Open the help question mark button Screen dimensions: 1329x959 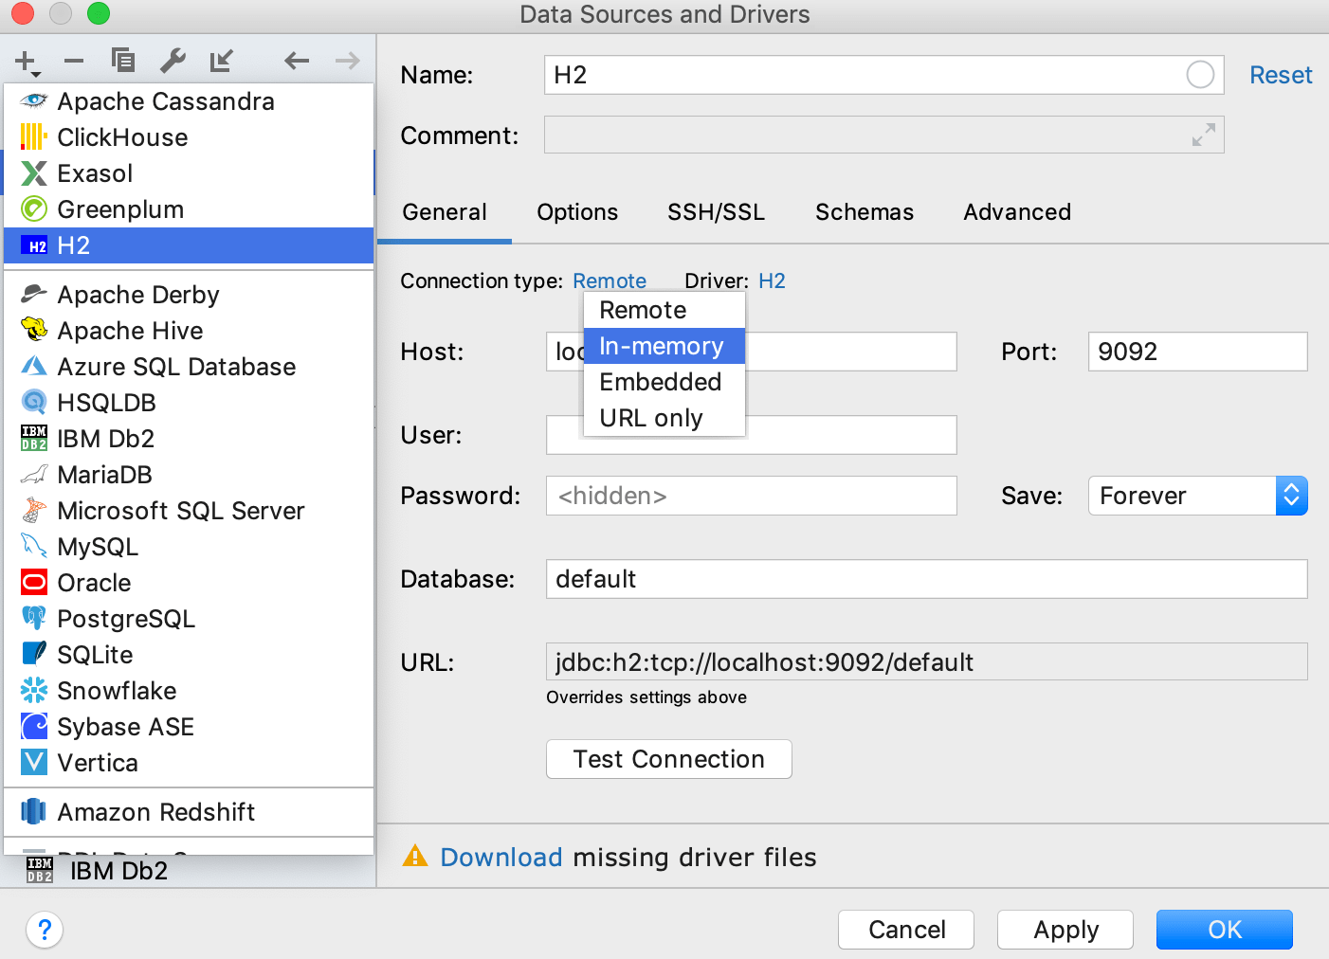pos(45,930)
